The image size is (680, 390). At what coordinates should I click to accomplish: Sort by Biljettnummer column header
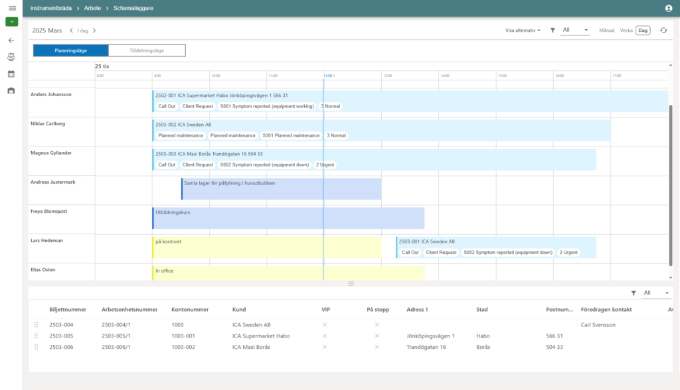68,309
